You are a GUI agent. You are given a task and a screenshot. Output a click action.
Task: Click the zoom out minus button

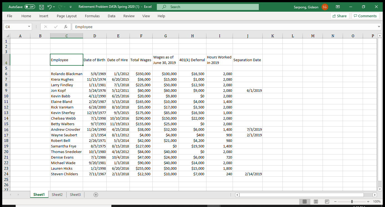[335, 201]
